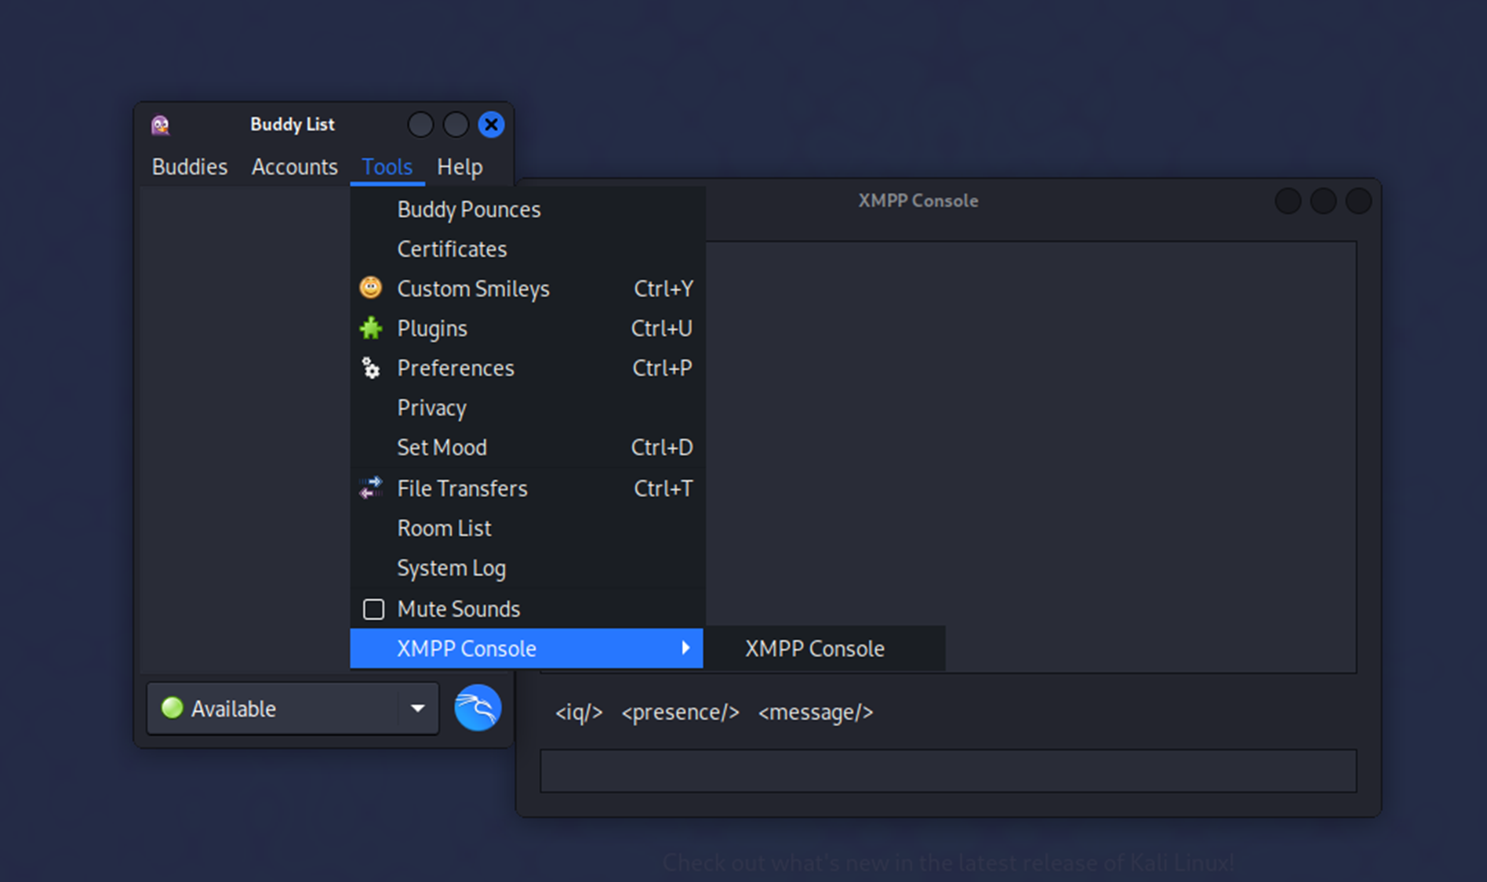Click the <iq/> button in XMPP Console
Screen dimensions: 1487x882
tap(579, 712)
